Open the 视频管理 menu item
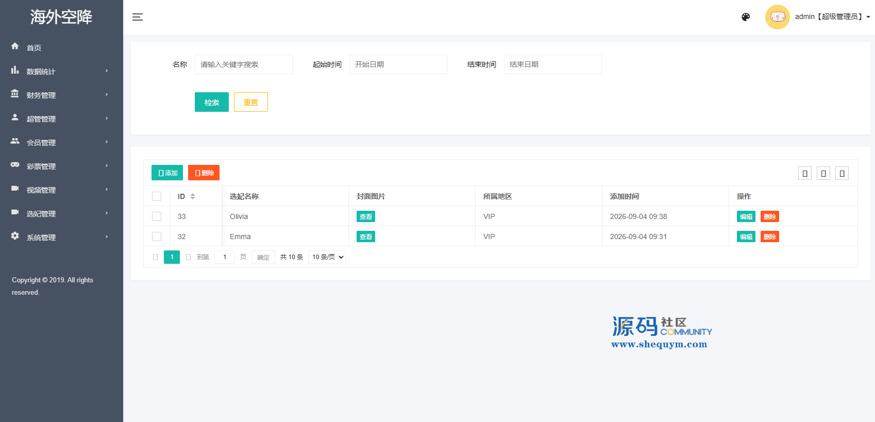 (61, 190)
